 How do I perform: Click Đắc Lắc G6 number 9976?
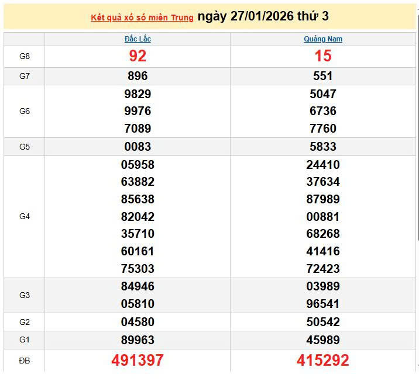coord(138,111)
